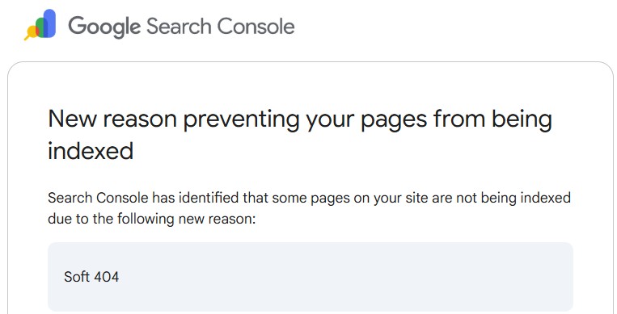The width and height of the screenshot is (617, 314).
Task: Click the "Soft 404" reason label
Action: click(x=91, y=277)
